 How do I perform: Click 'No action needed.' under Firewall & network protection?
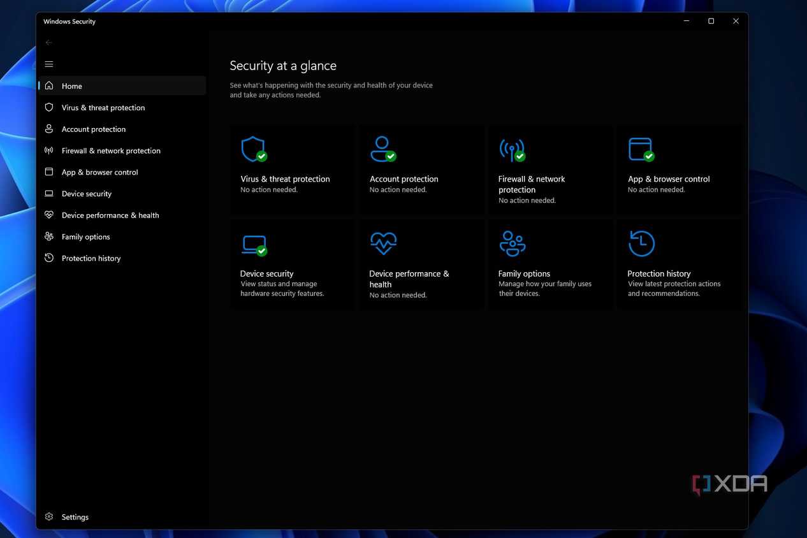527,201
